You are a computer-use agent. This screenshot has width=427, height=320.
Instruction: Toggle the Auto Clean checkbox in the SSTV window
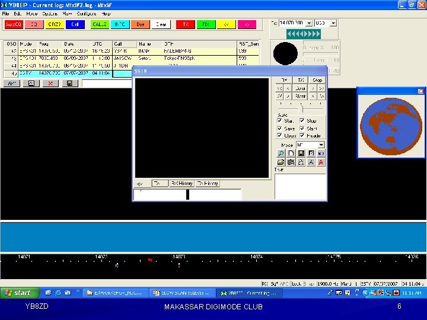[x=279, y=135]
